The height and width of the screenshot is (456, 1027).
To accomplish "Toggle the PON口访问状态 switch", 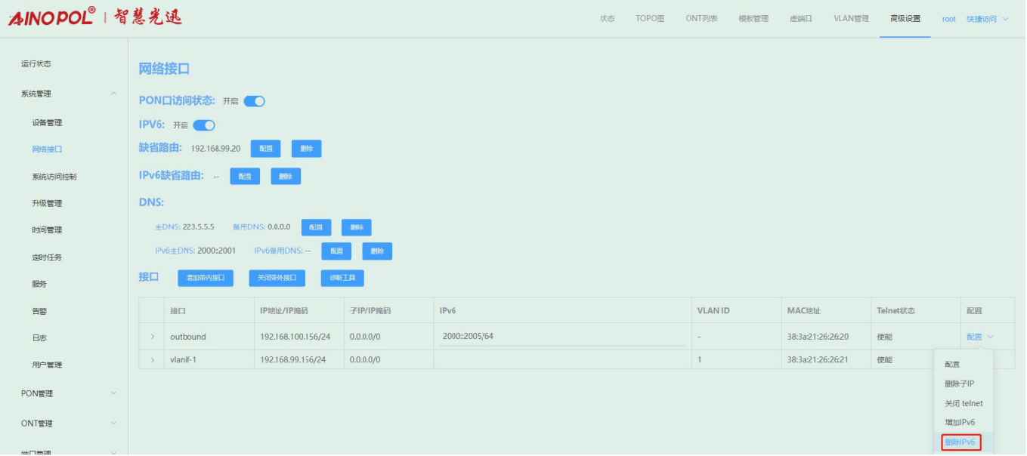I will coord(254,101).
